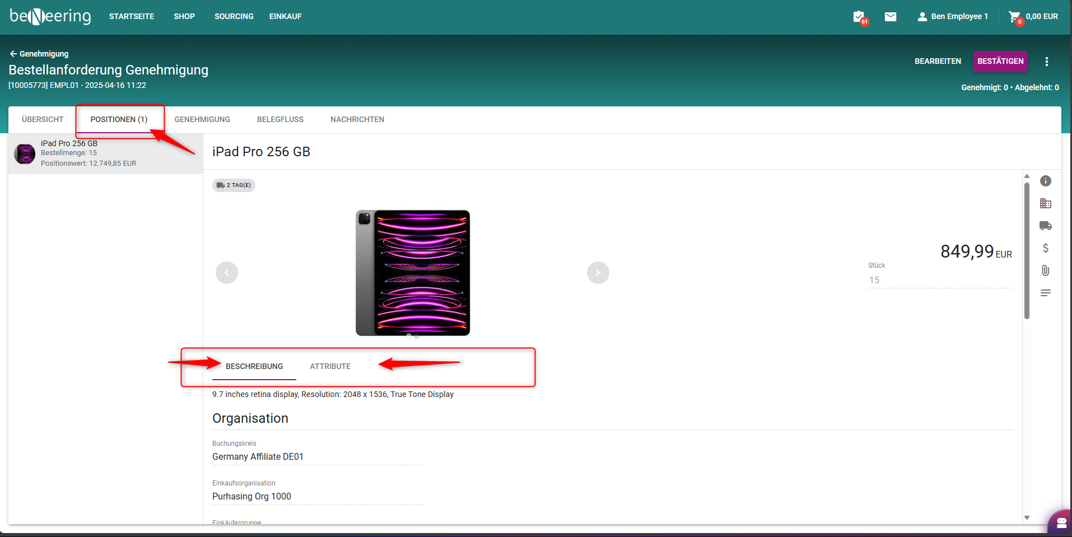Click the document ID [10005773] EMPL01 line
Screen dimensions: 1072x537
(x=77, y=85)
